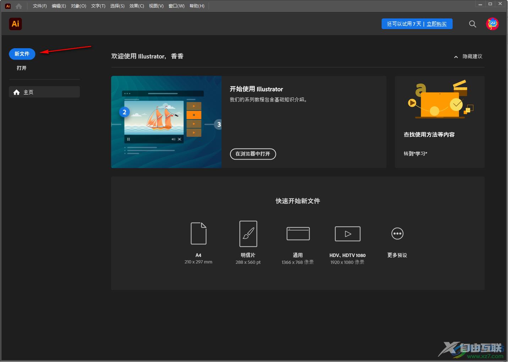Select 主页 in the sidebar
The image size is (508, 362).
pos(44,92)
